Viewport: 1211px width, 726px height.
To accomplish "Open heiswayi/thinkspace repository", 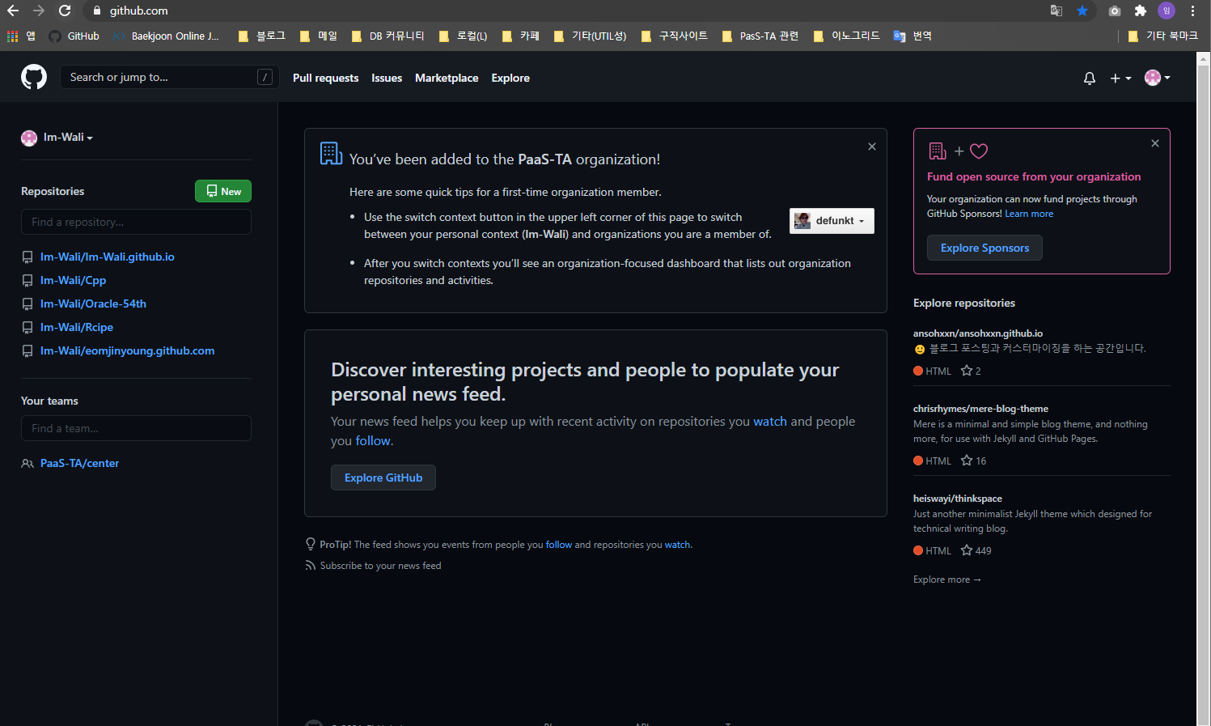I will (958, 499).
